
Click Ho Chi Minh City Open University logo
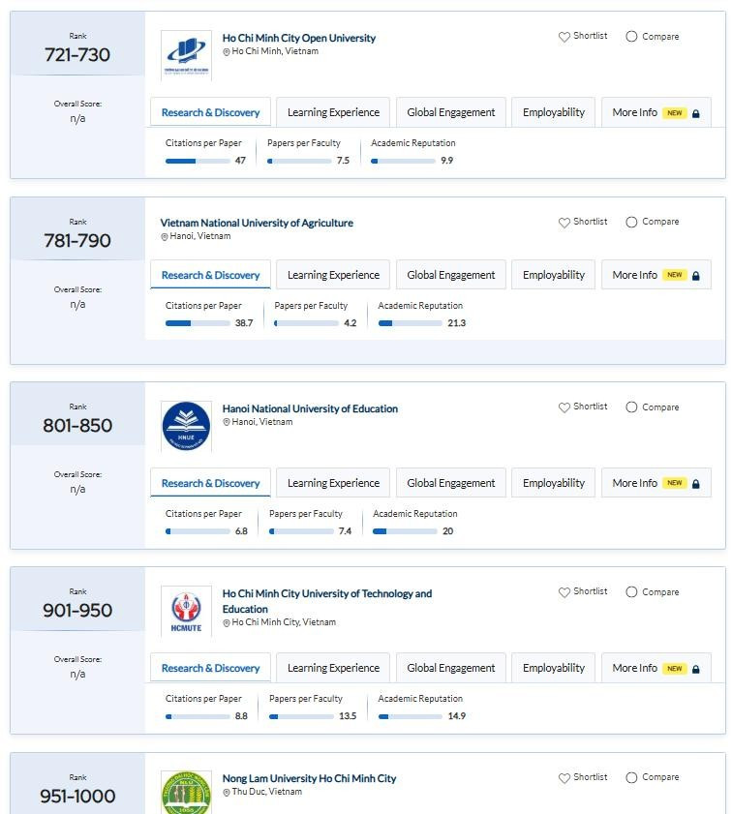(186, 55)
